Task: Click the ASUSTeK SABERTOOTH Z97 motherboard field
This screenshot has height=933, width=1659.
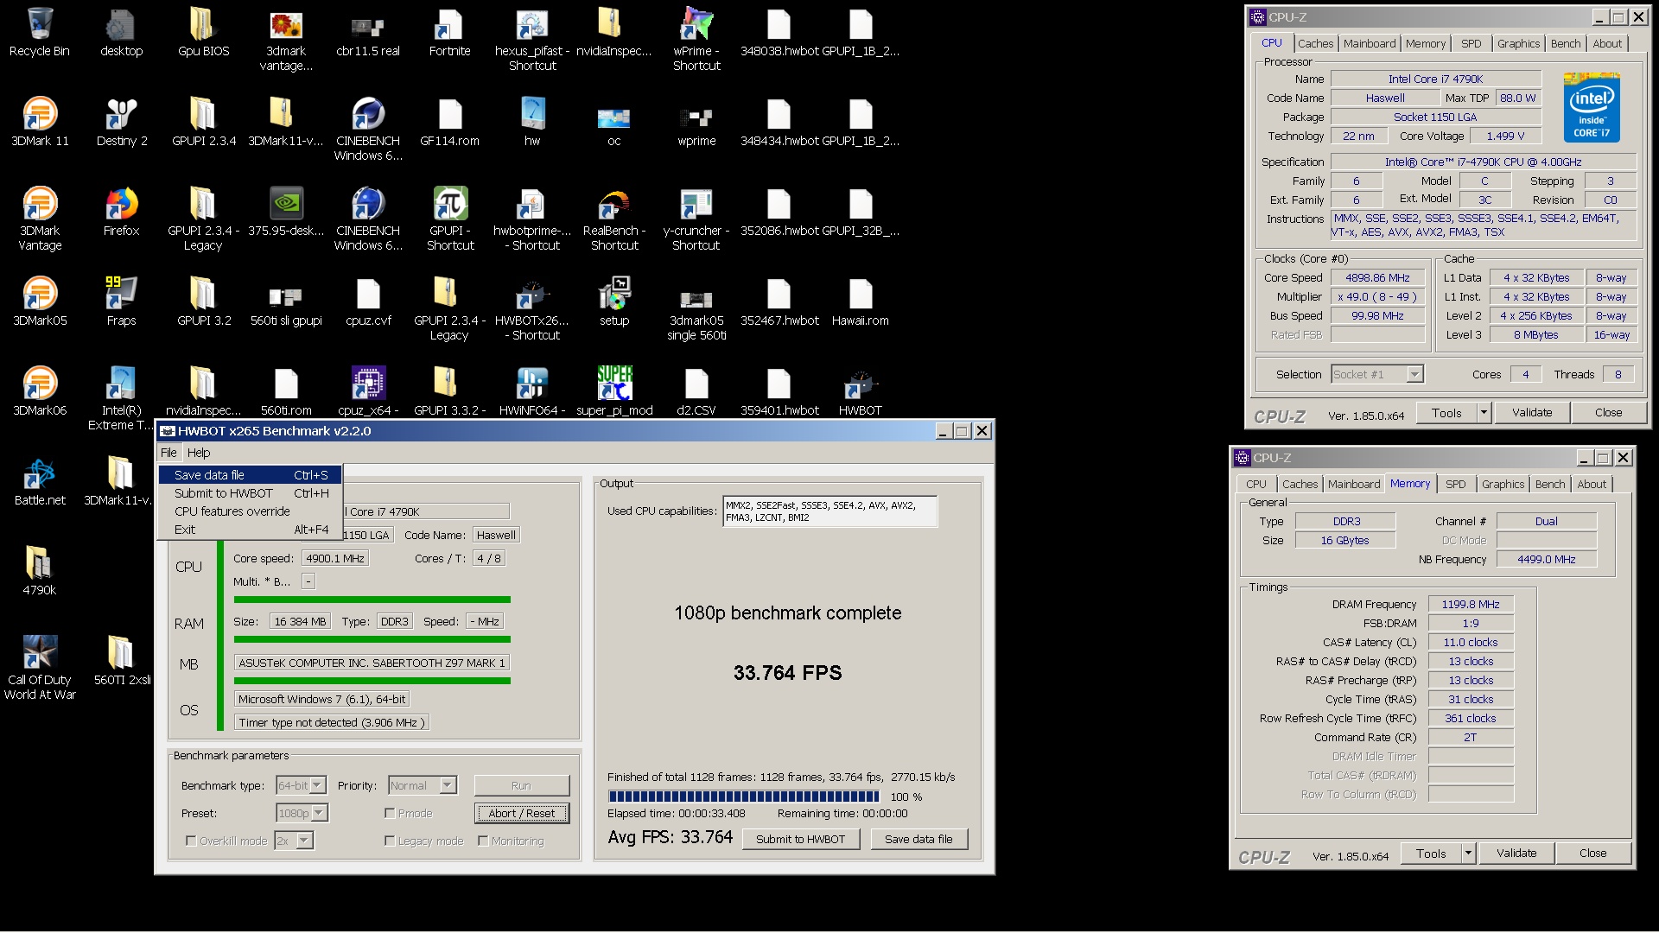Action: [x=372, y=663]
